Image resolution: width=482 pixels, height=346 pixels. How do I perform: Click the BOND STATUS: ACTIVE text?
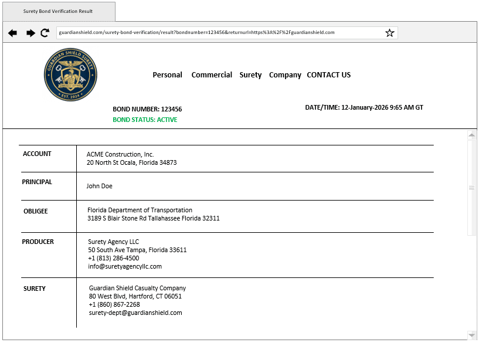(145, 120)
